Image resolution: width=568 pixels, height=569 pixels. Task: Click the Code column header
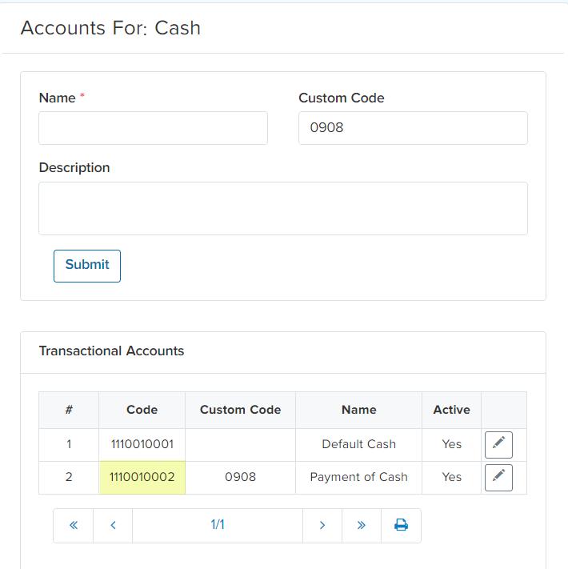[x=142, y=410]
